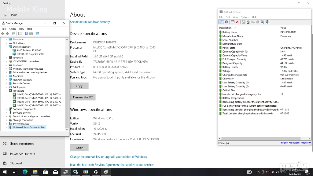
Task: Expand the Network adapters tree node
Action: [6, 80]
